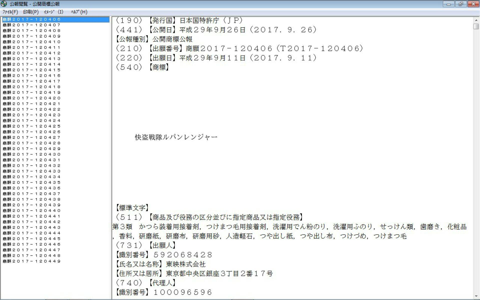Viewport: 480px width, 300px height.
Task: Restore down the window
Action: [460, 4]
